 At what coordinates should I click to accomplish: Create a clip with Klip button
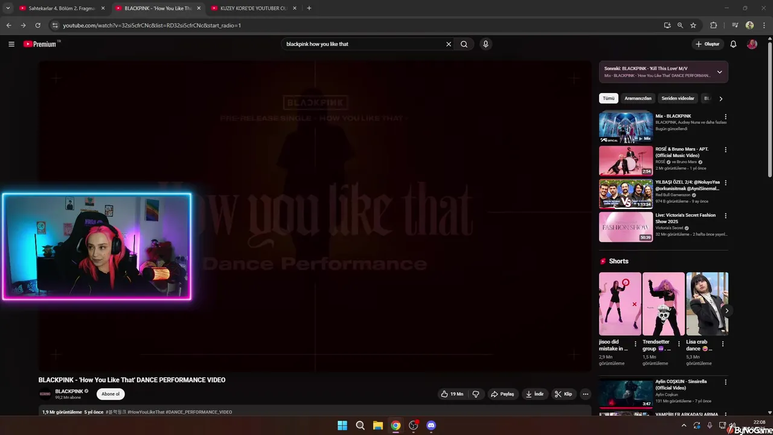563,394
